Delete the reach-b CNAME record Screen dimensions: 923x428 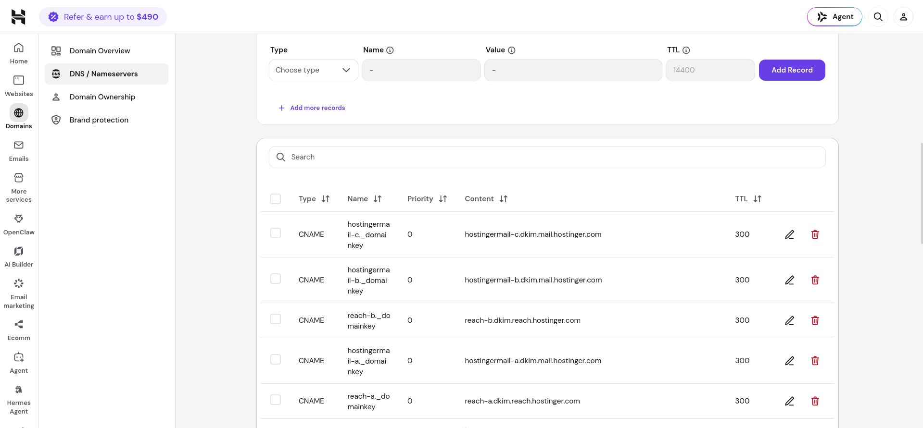click(815, 320)
